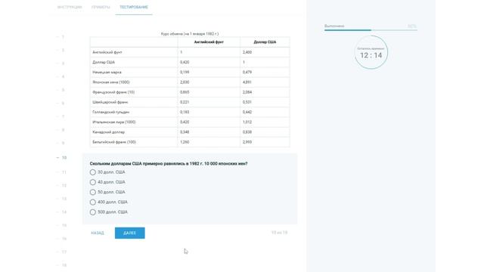The height and width of the screenshot is (272, 484).
Task: Click the 0,531 value in Швейцарский франк row
Action: pos(247,102)
